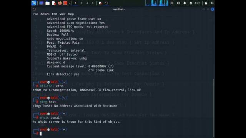Open the red terminal launcher icon
The image size is (246, 138).
click(x=65, y=3)
